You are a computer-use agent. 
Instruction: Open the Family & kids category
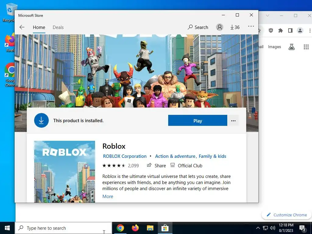point(212,156)
